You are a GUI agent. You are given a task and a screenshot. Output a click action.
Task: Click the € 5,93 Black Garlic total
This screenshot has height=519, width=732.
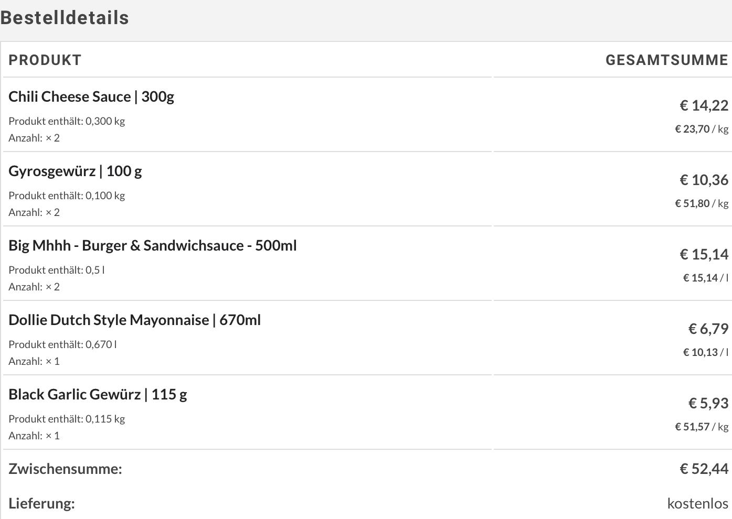(708, 404)
